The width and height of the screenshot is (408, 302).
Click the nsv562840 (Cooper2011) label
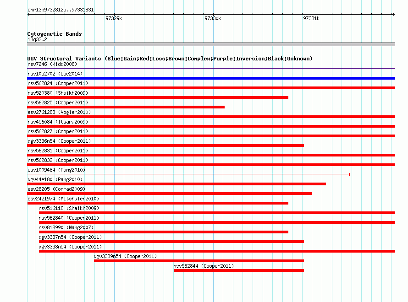click(x=69, y=218)
